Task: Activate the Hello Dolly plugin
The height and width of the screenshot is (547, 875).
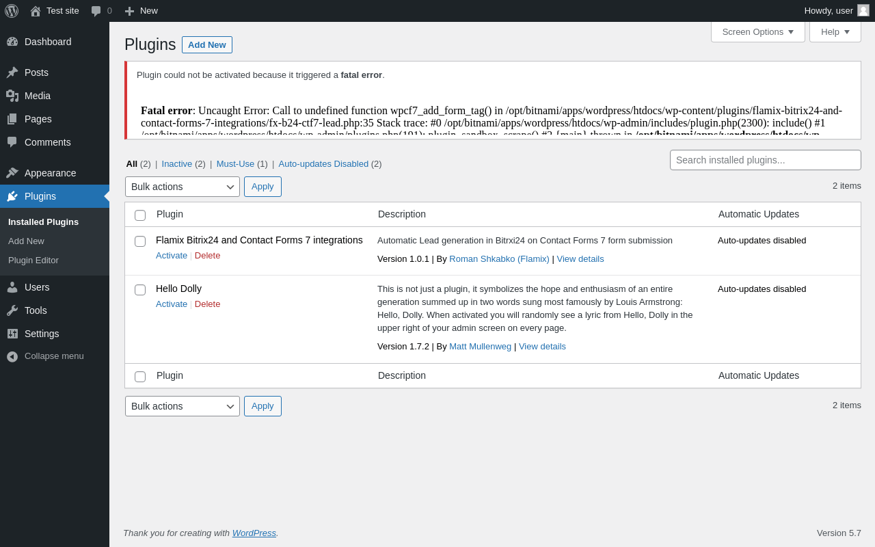Action: point(172,304)
